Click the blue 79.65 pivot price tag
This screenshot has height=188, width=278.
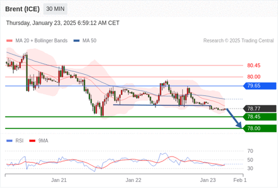pyautogui.click(x=260, y=86)
